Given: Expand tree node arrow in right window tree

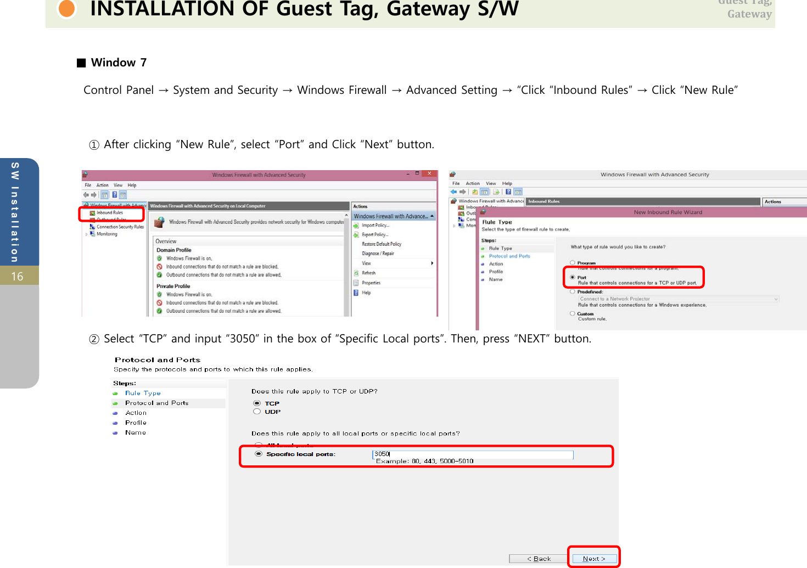Looking at the screenshot, I should pos(454,226).
